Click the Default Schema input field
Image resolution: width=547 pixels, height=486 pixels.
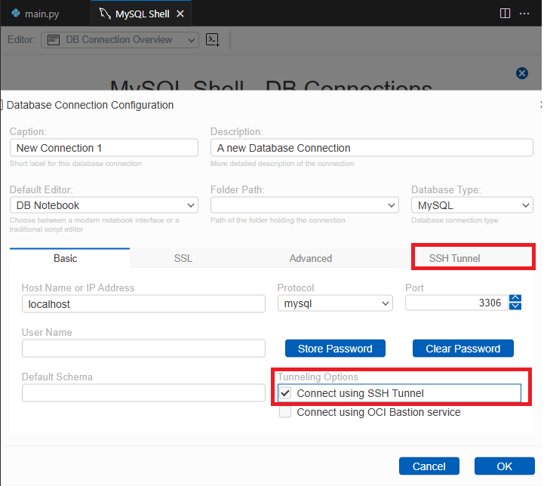click(x=143, y=393)
